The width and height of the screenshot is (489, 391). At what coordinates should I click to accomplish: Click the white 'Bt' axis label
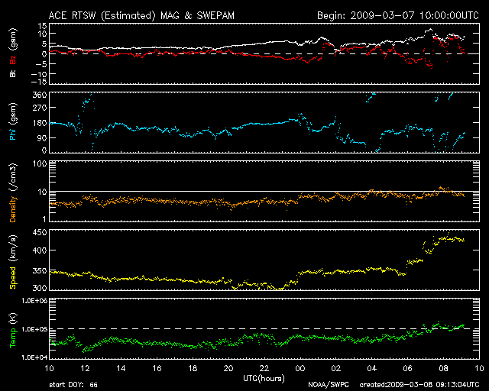13,73
